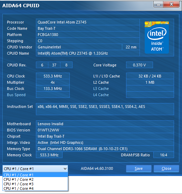This screenshot has height=194, width=182.
Task: Open the CPU core selector dropdown arrow
Action: coord(65,169)
